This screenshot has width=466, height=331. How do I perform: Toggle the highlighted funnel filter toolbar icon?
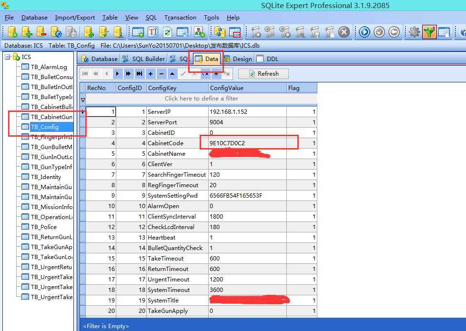(429, 32)
